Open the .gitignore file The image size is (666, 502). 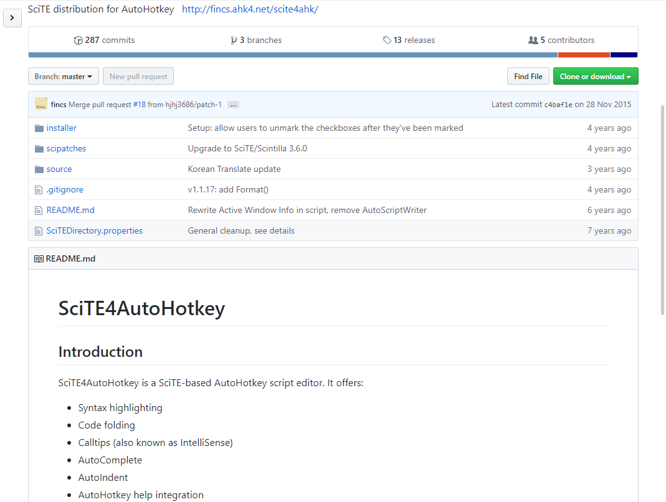click(x=65, y=189)
